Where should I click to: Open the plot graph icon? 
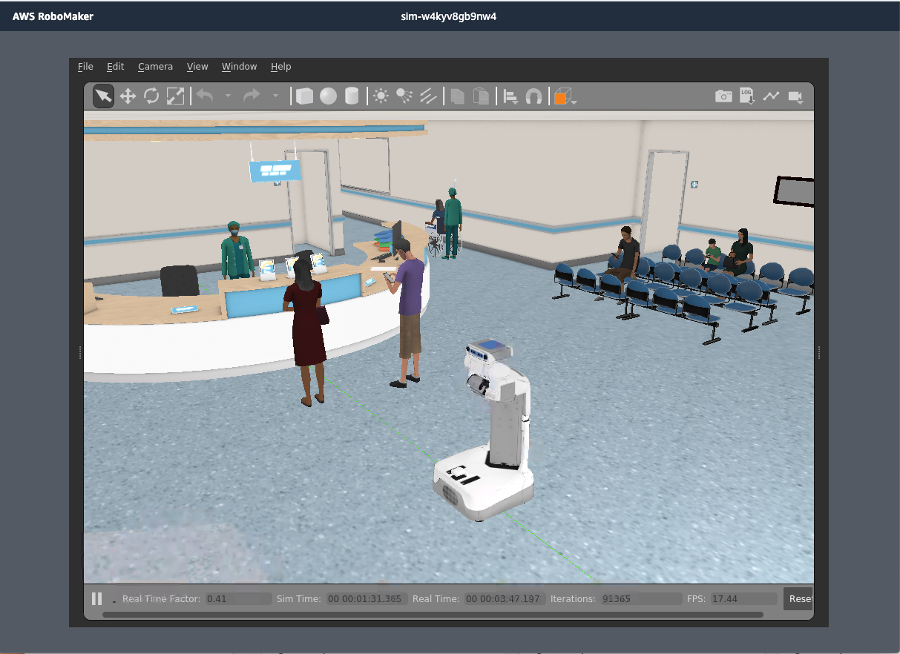pyautogui.click(x=772, y=96)
